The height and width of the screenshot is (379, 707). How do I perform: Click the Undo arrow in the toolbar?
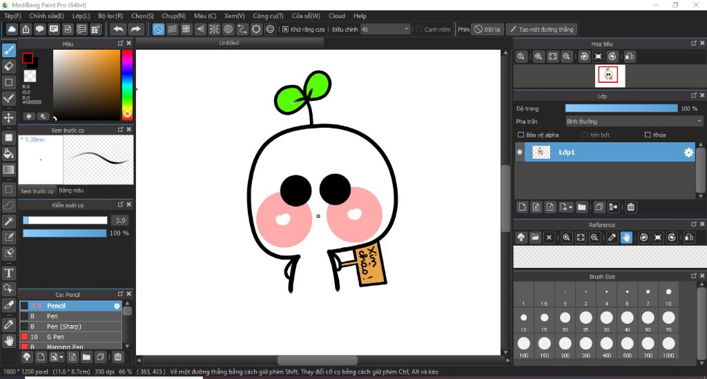118,29
